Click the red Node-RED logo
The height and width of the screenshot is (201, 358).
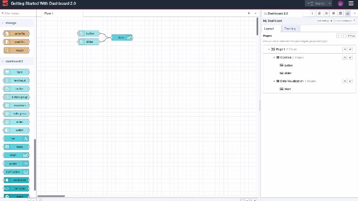pyautogui.click(x=5, y=3)
